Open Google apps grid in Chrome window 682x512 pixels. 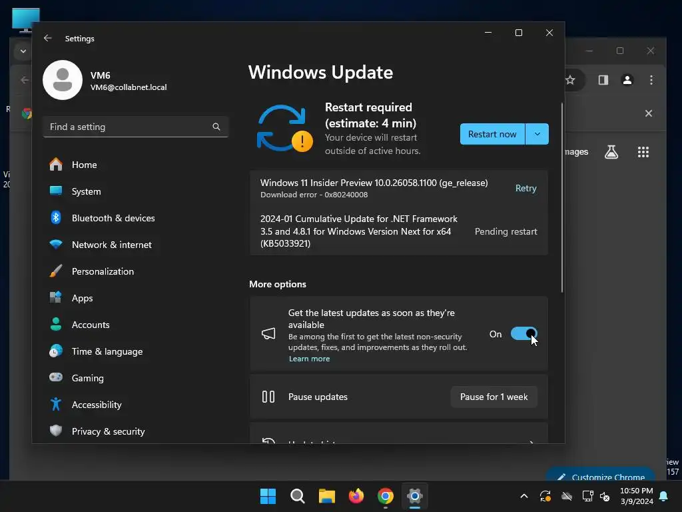pyautogui.click(x=643, y=152)
